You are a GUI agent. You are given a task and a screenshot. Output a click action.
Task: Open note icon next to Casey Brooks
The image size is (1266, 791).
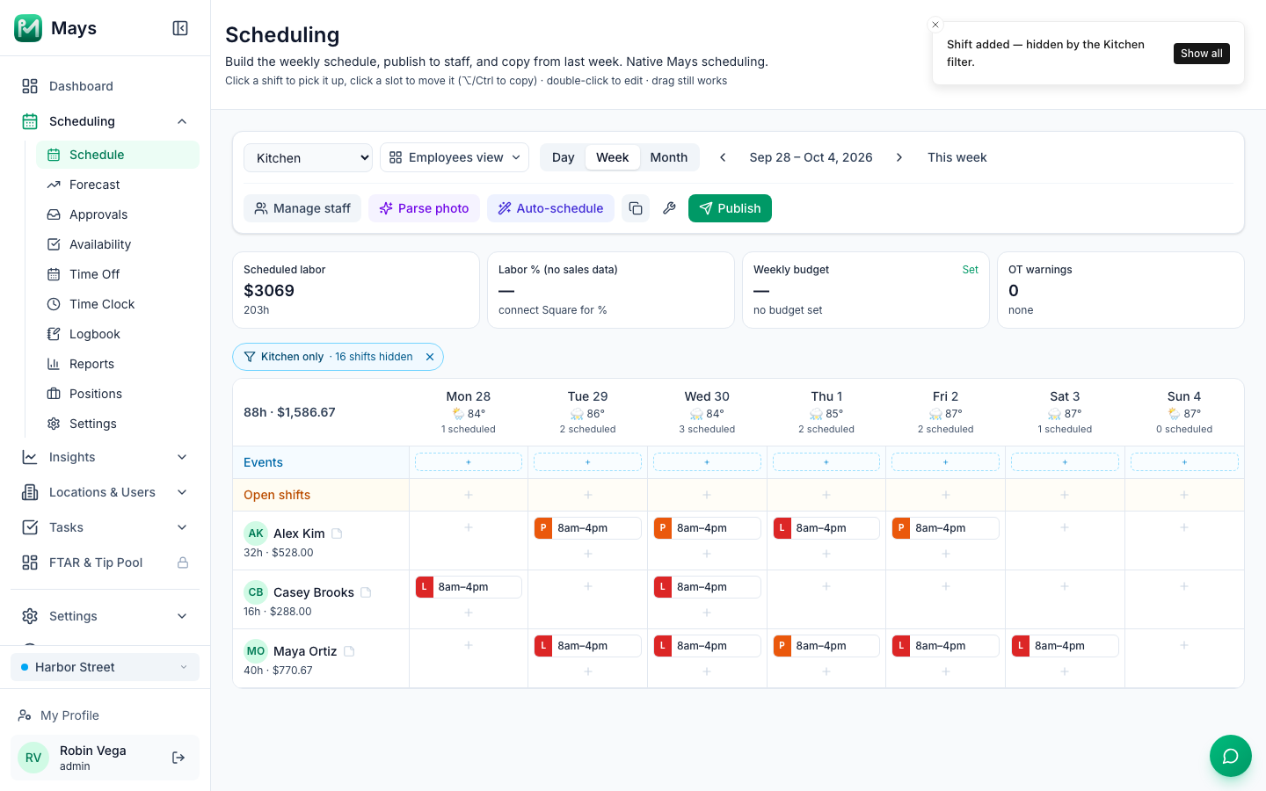click(366, 592)
